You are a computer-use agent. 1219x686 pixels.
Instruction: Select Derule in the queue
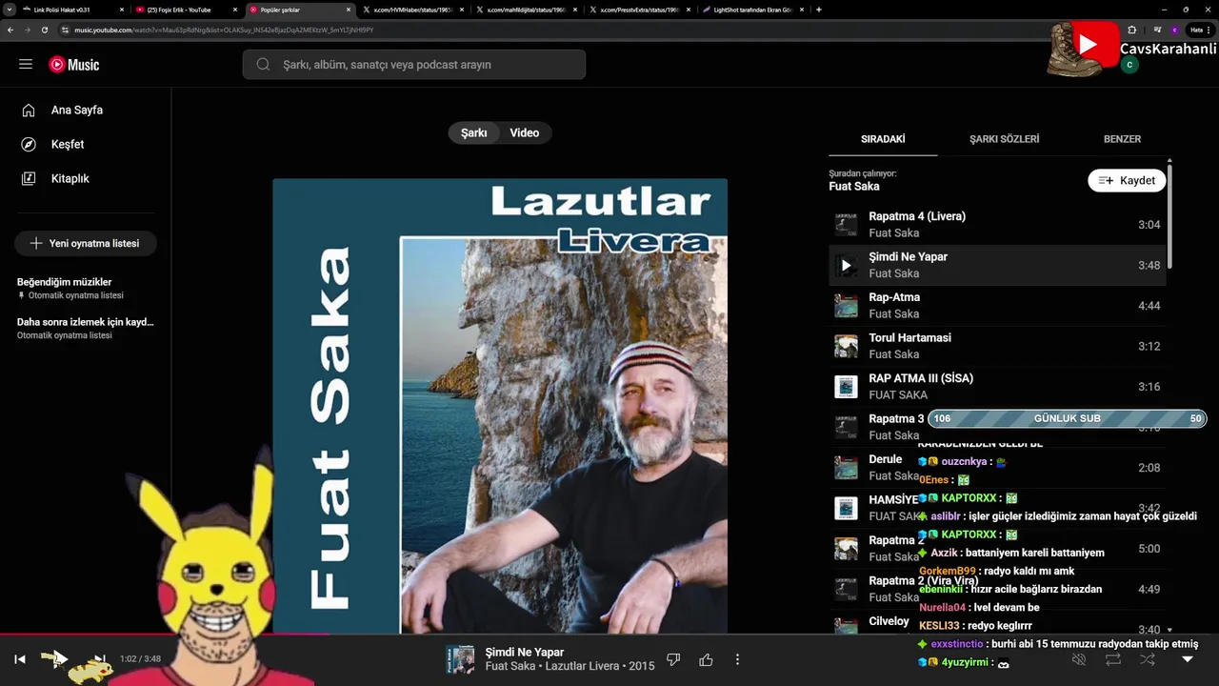[997, 468]
